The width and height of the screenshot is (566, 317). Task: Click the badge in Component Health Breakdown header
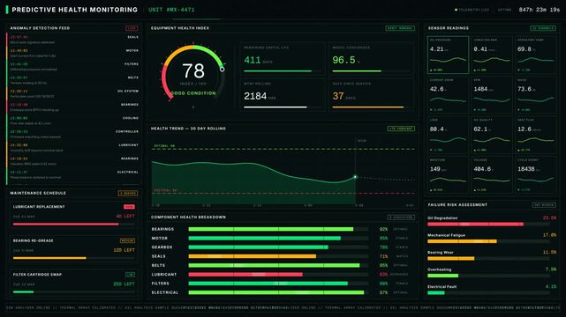pyautogui.click(x=401, y=217)
